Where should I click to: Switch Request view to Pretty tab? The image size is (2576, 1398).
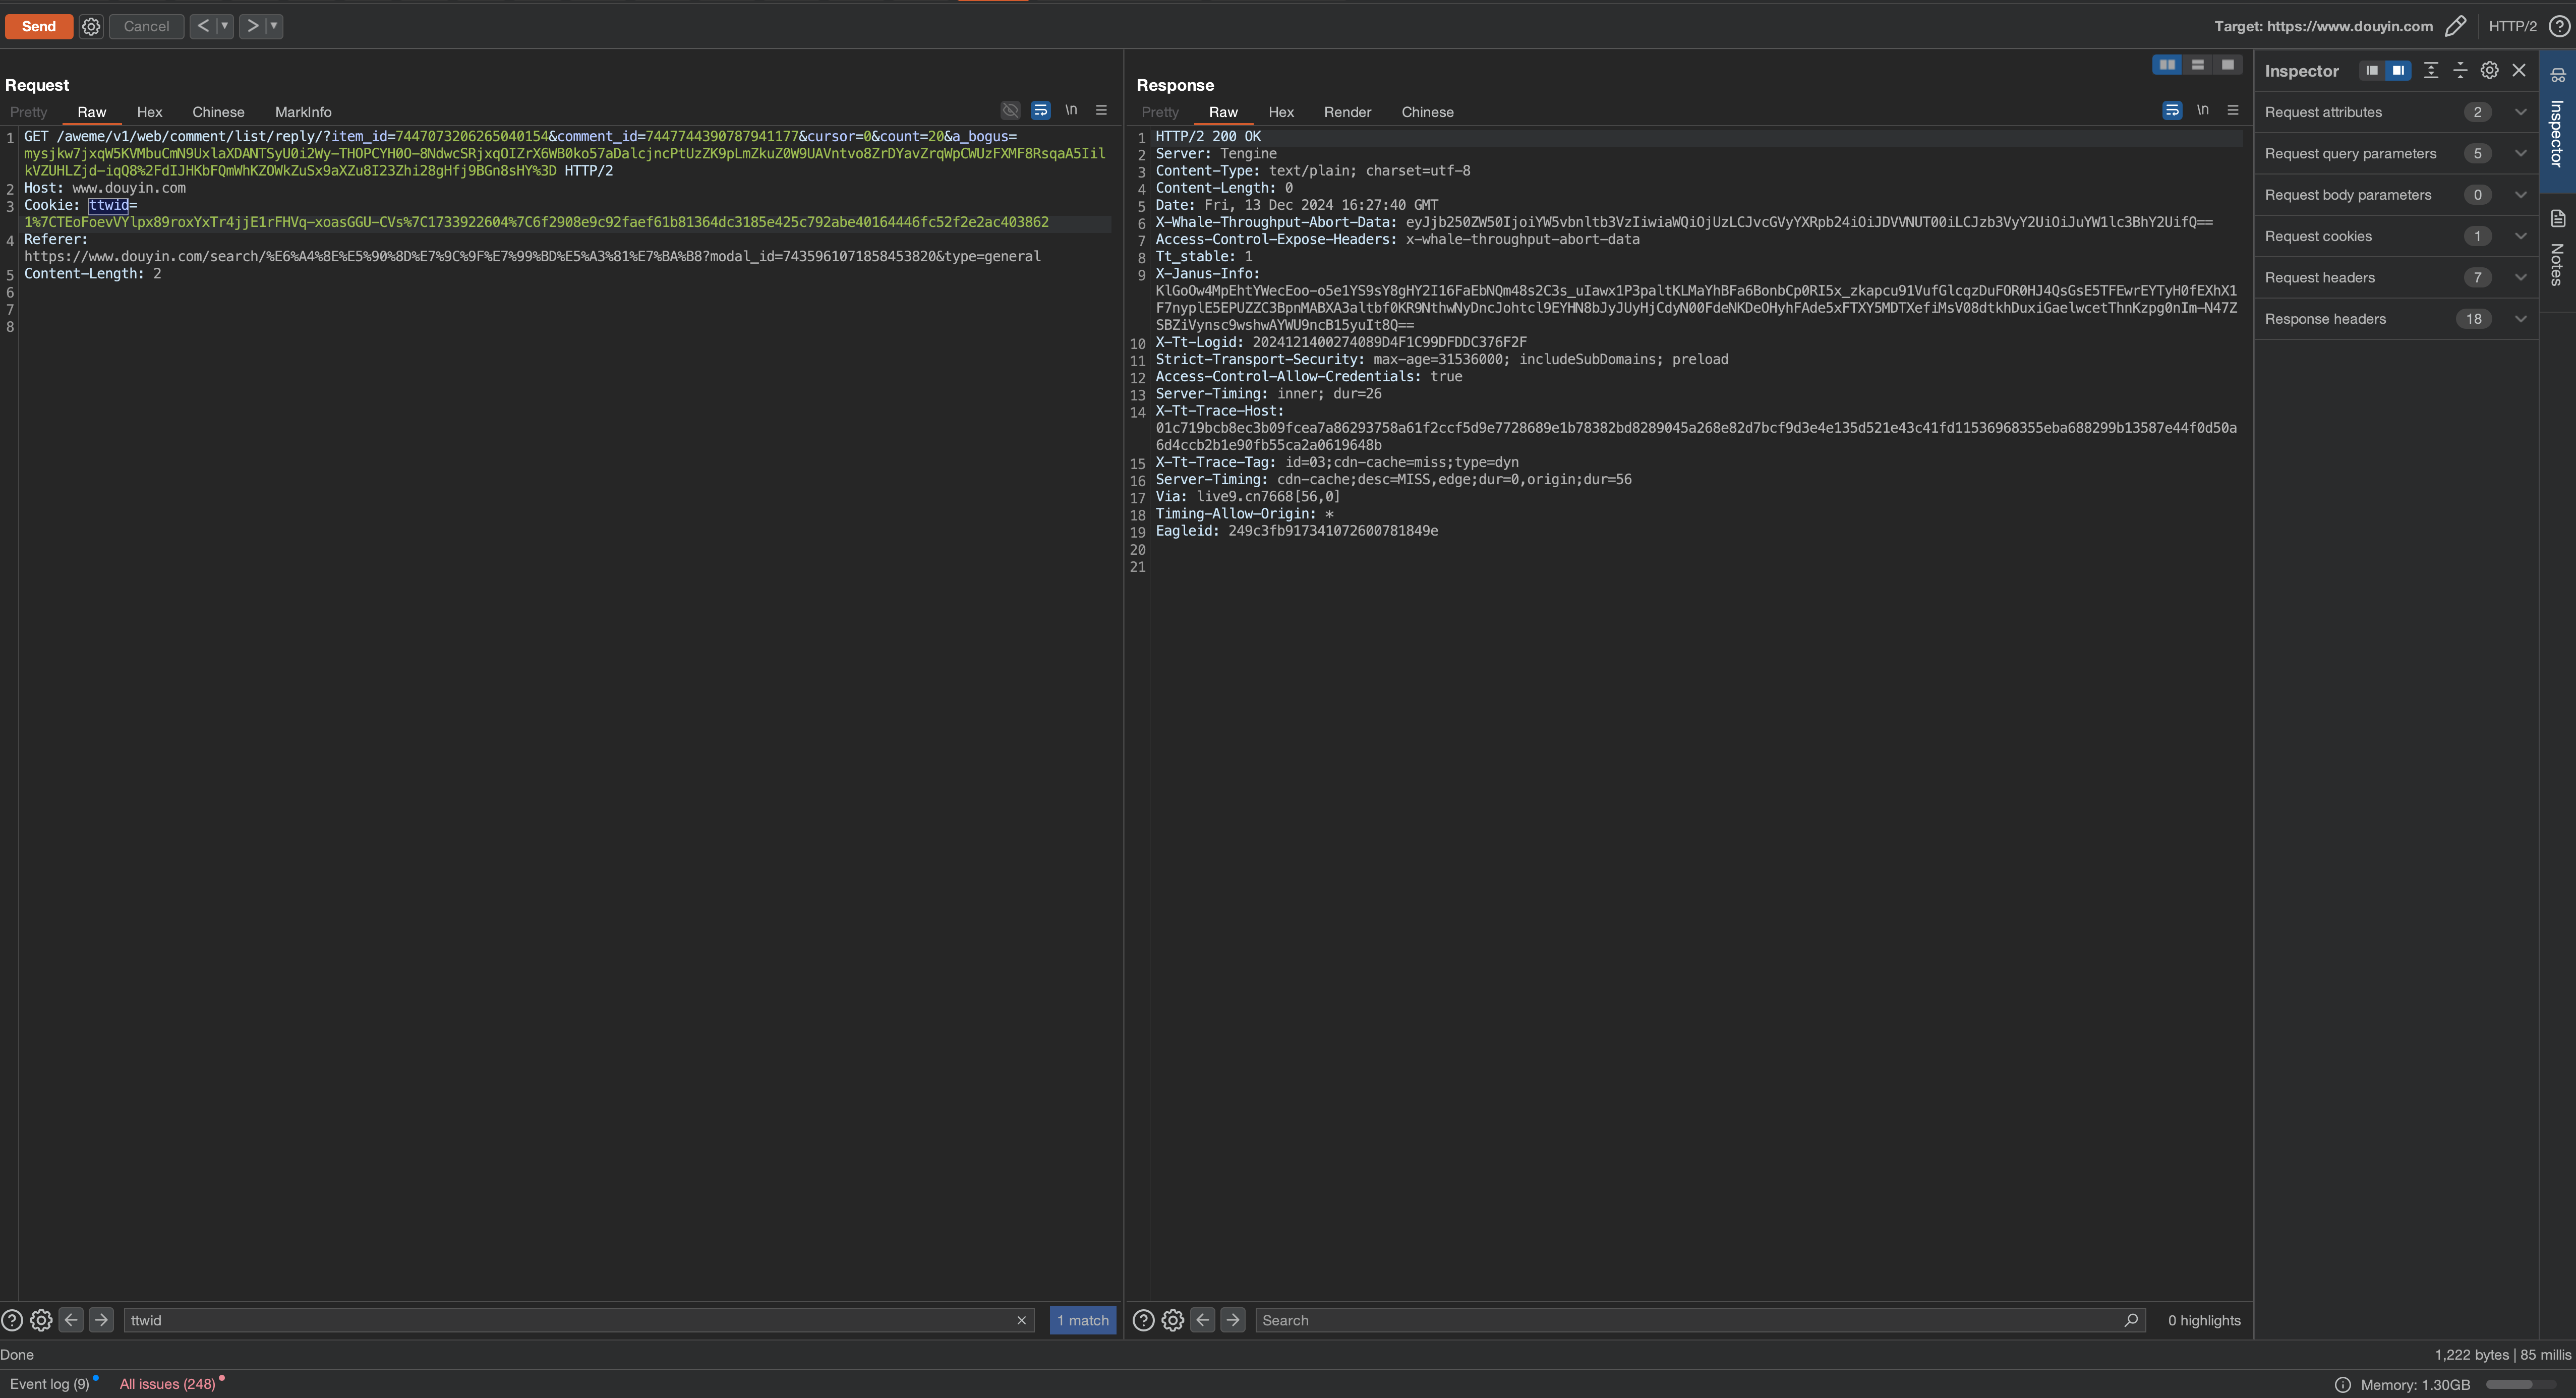point(29,112)
